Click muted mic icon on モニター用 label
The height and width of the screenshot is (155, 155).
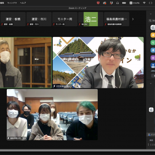pos(54,24)
